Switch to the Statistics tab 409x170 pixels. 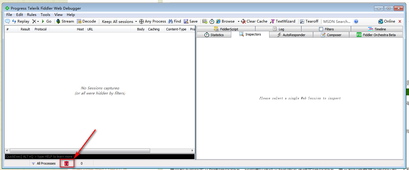tap(214, 35)
